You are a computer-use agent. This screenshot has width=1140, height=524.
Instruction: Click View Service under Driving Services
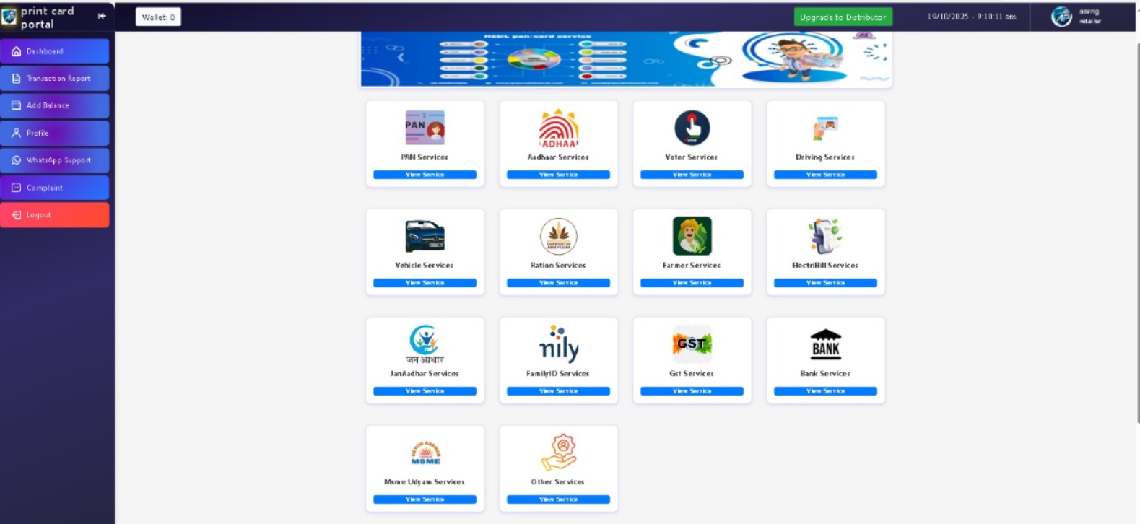(x=825, y=175)
